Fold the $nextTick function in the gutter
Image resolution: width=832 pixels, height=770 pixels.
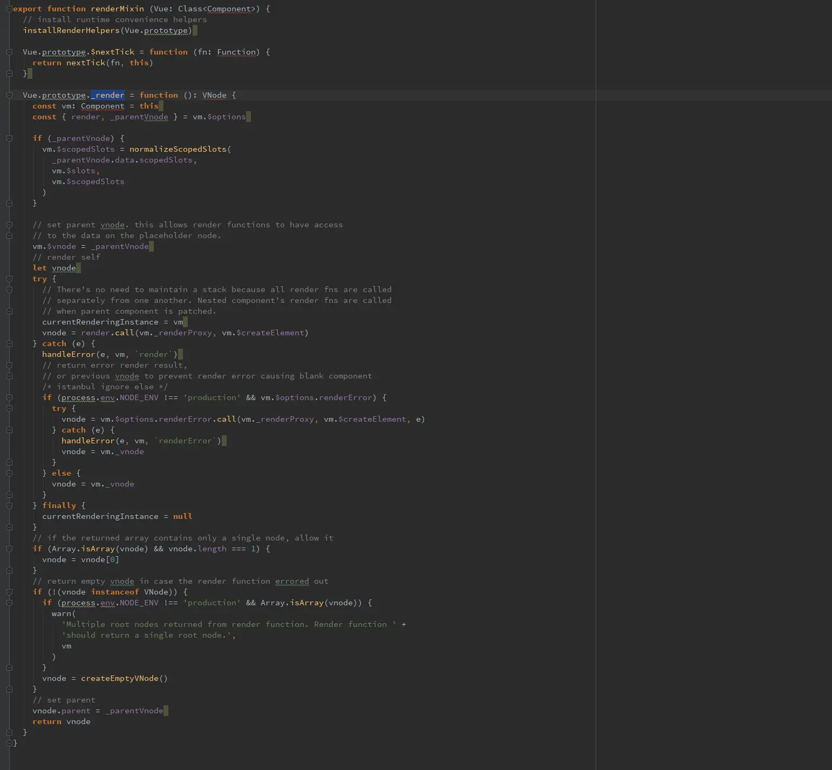pyautogui.click(x=9, y=52)
